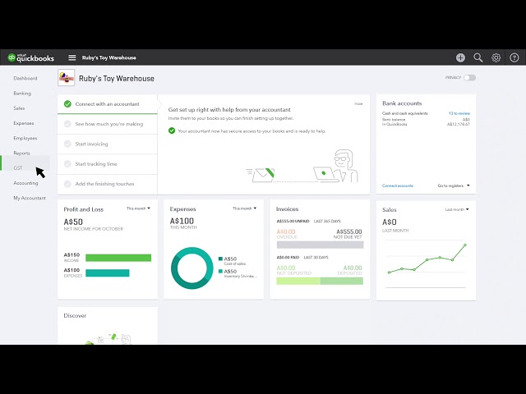
Task: Open the hamburger navigation menu
Action: pyautogui.click(x=72, y=57)
